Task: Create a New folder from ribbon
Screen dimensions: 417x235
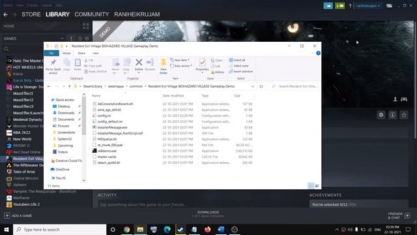Action: click(x=164, y=66)
